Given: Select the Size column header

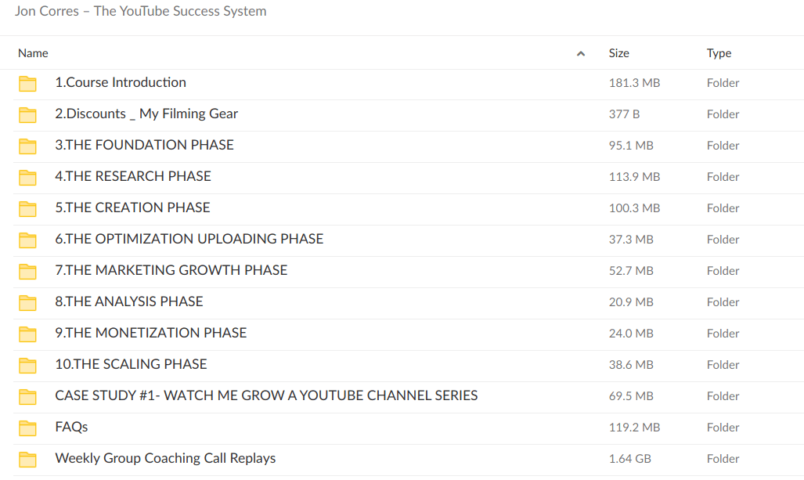Looking at the screenshot, I should (618, 52).
